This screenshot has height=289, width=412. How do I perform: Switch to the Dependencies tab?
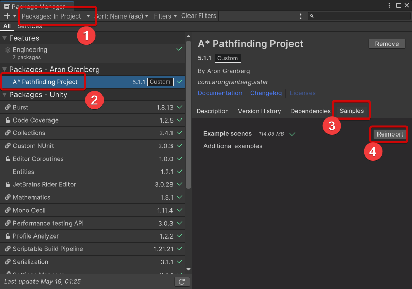click(x=311, y=111)
